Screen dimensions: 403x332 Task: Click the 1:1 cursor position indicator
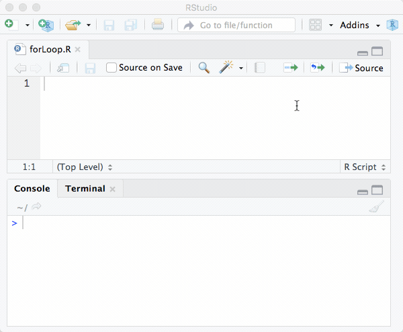[29, 167]
